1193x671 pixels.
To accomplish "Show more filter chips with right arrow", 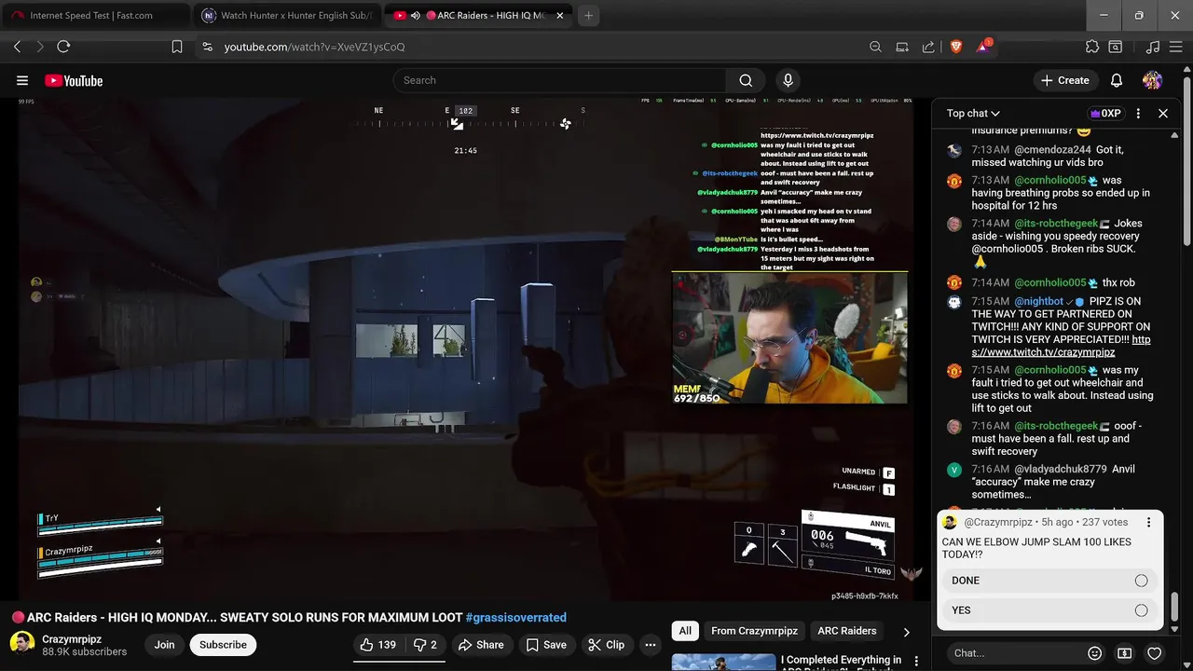I will [906, 632].
